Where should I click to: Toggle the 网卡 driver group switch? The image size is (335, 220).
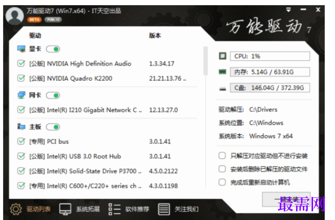pyautogui.click(x=53, y=95)
